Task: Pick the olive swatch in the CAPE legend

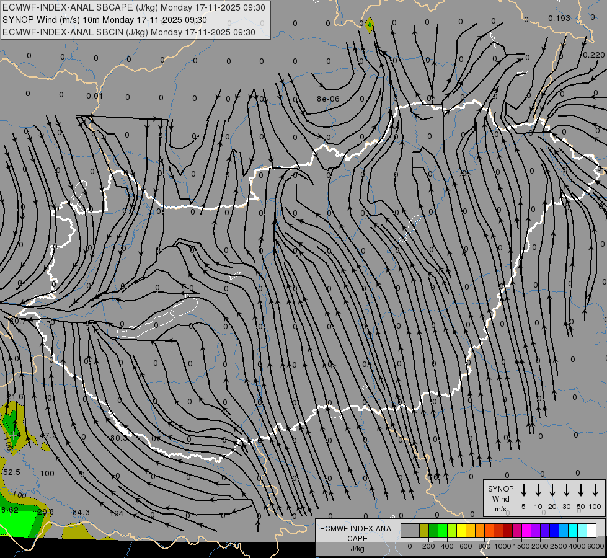Action: click(424, 530)
